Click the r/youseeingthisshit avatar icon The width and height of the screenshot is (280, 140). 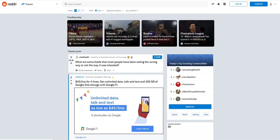178,70
